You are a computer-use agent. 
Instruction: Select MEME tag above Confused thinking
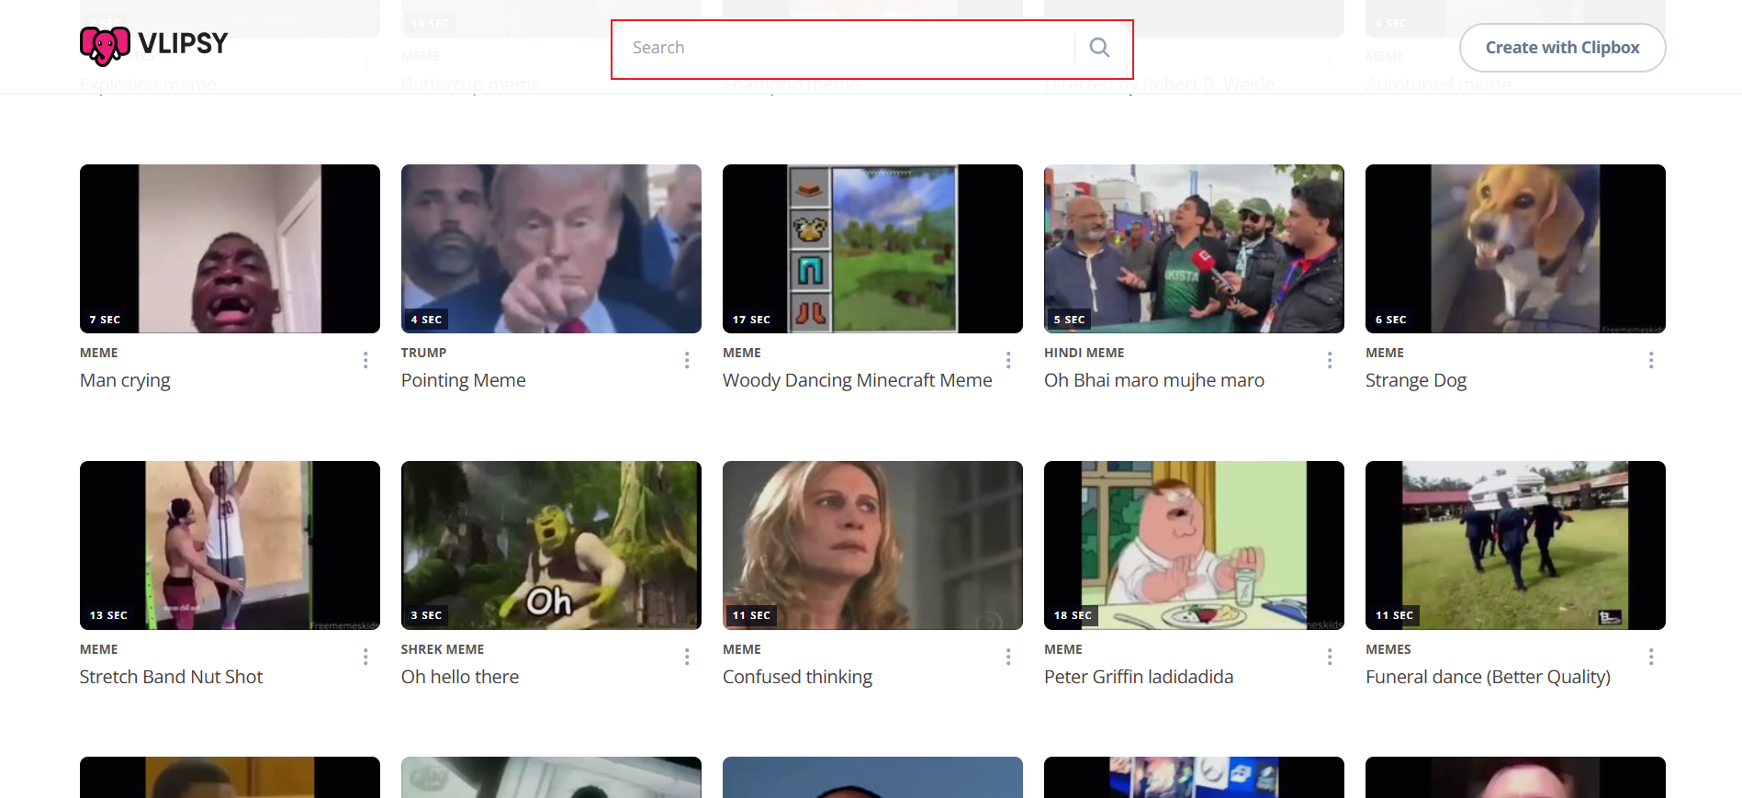click(x=742, y=649)
